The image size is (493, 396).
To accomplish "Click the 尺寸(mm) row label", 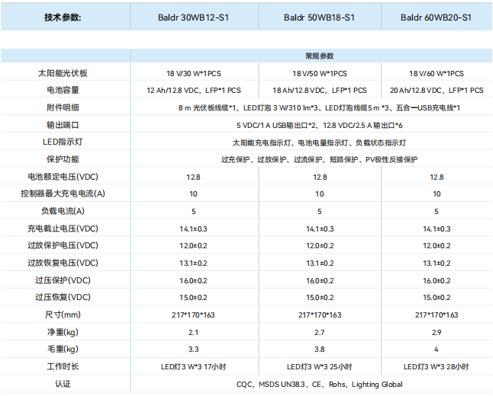I will (63, 315).
